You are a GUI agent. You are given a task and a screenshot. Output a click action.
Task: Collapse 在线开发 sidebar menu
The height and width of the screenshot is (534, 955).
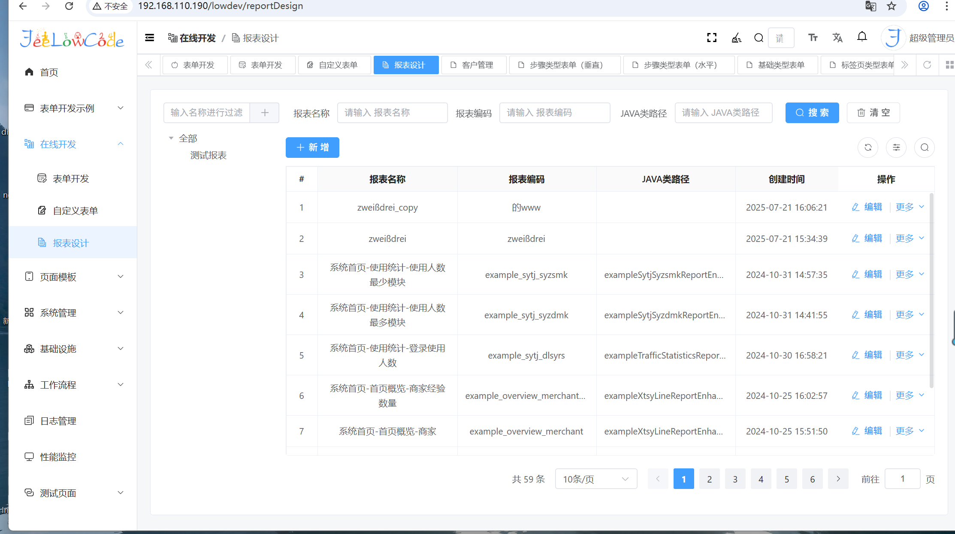(x=73, y=144)
